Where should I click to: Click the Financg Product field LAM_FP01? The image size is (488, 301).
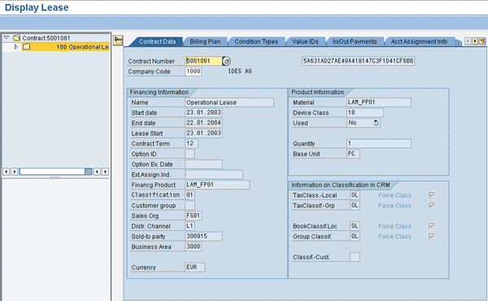tap(217, 185)
